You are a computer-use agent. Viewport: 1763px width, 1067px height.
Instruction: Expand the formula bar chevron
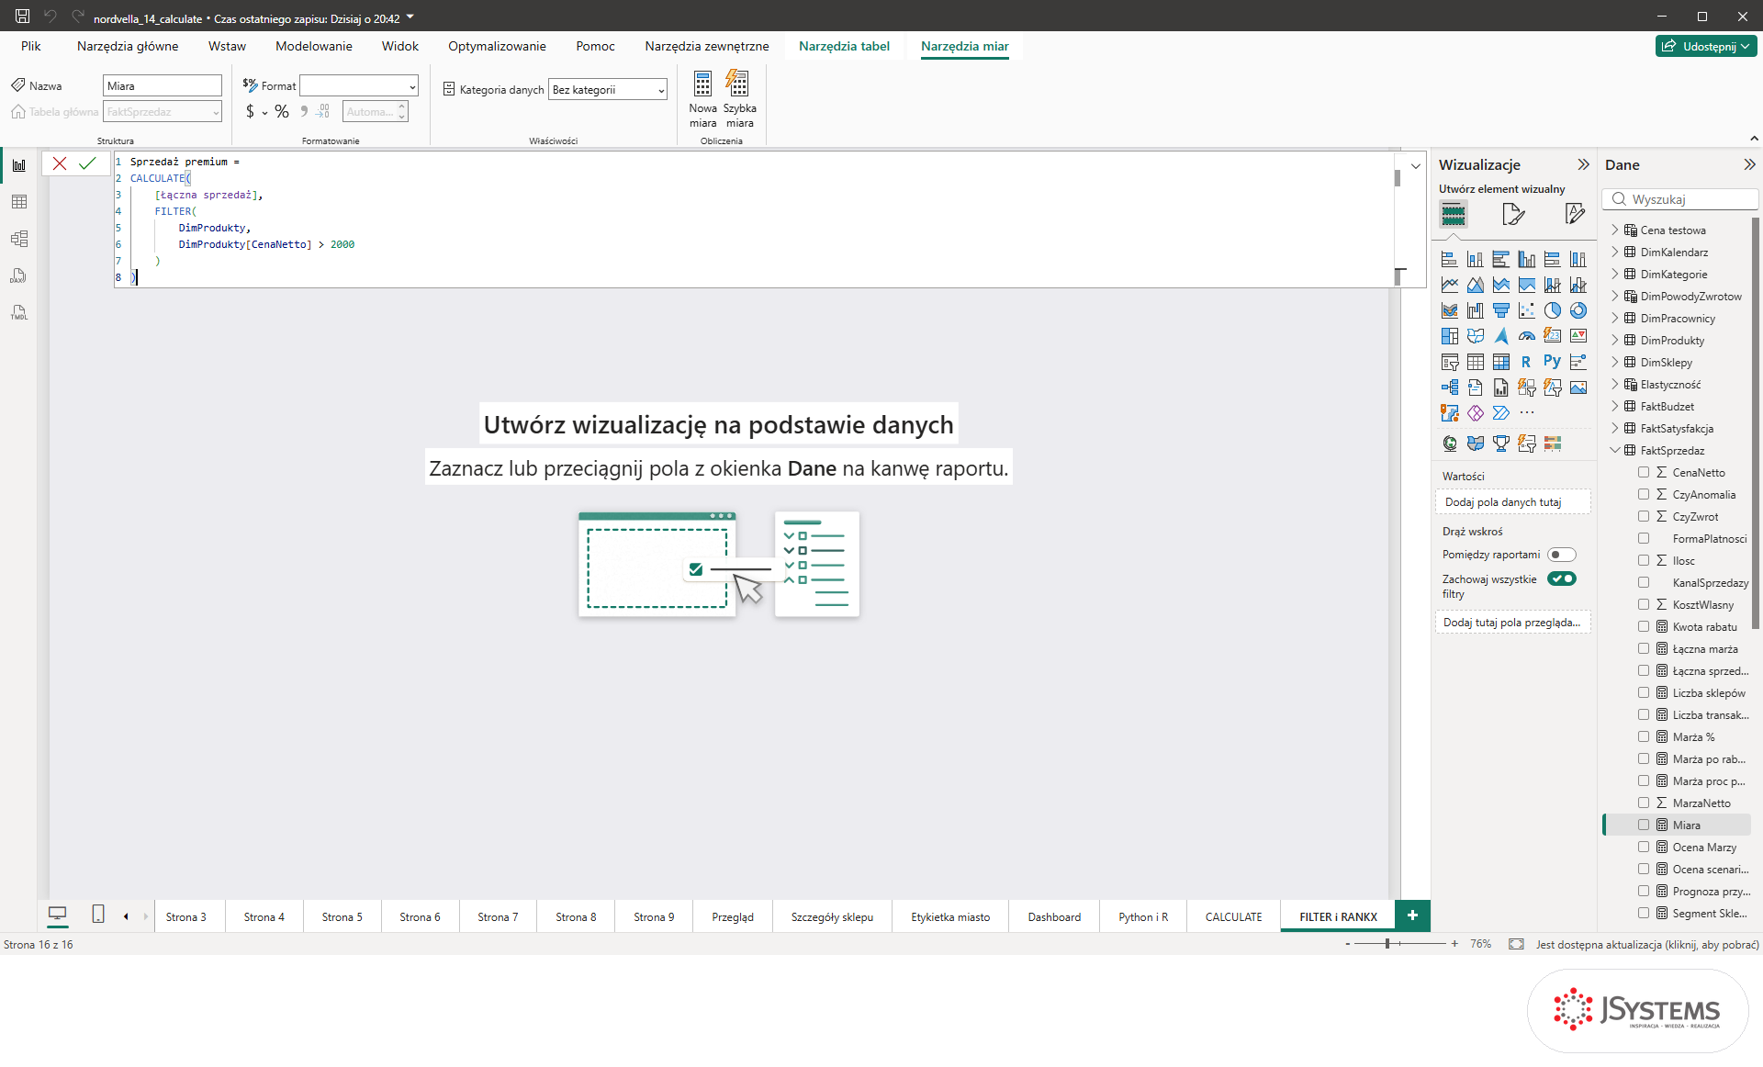(x=1416, y=166)
